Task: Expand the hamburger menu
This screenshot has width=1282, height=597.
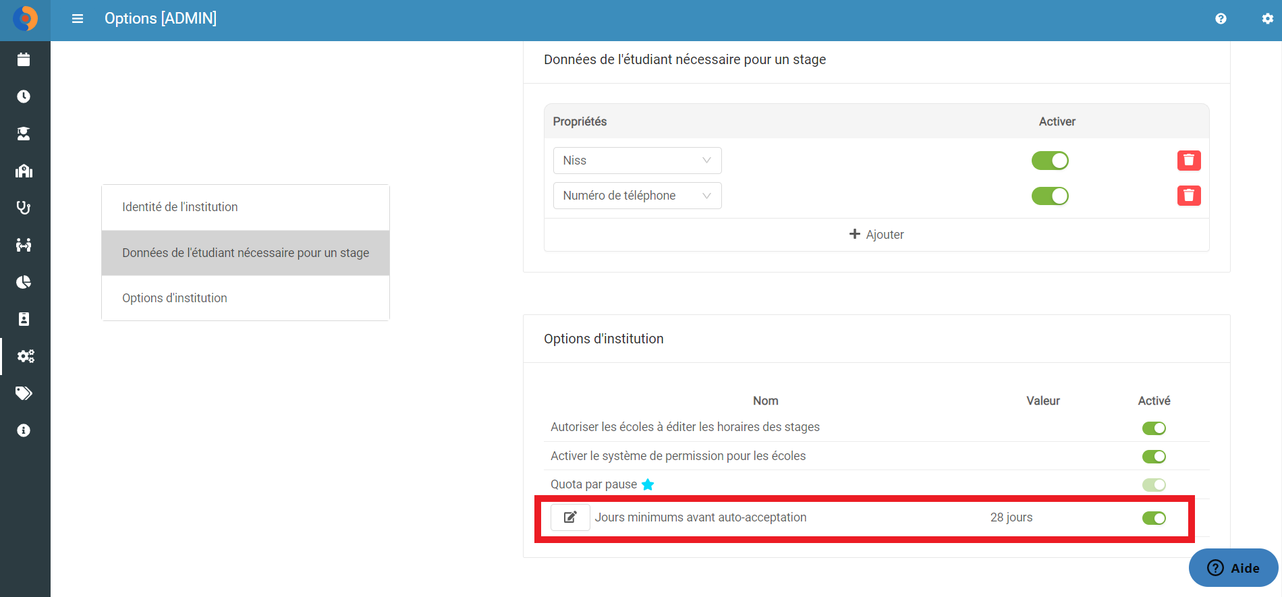Action: click(78, 19)
